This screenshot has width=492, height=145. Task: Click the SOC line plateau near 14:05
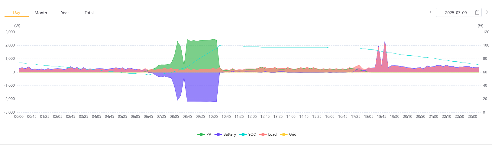pos(291,47)
